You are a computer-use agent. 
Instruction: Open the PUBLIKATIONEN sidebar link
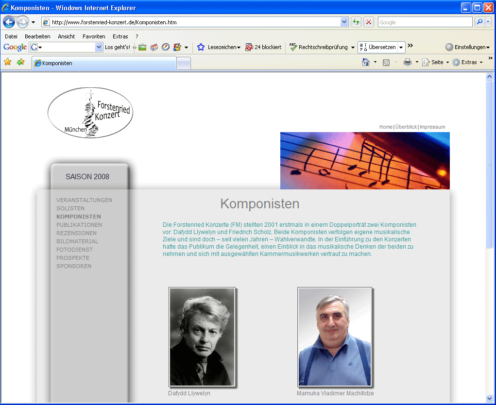79,225
